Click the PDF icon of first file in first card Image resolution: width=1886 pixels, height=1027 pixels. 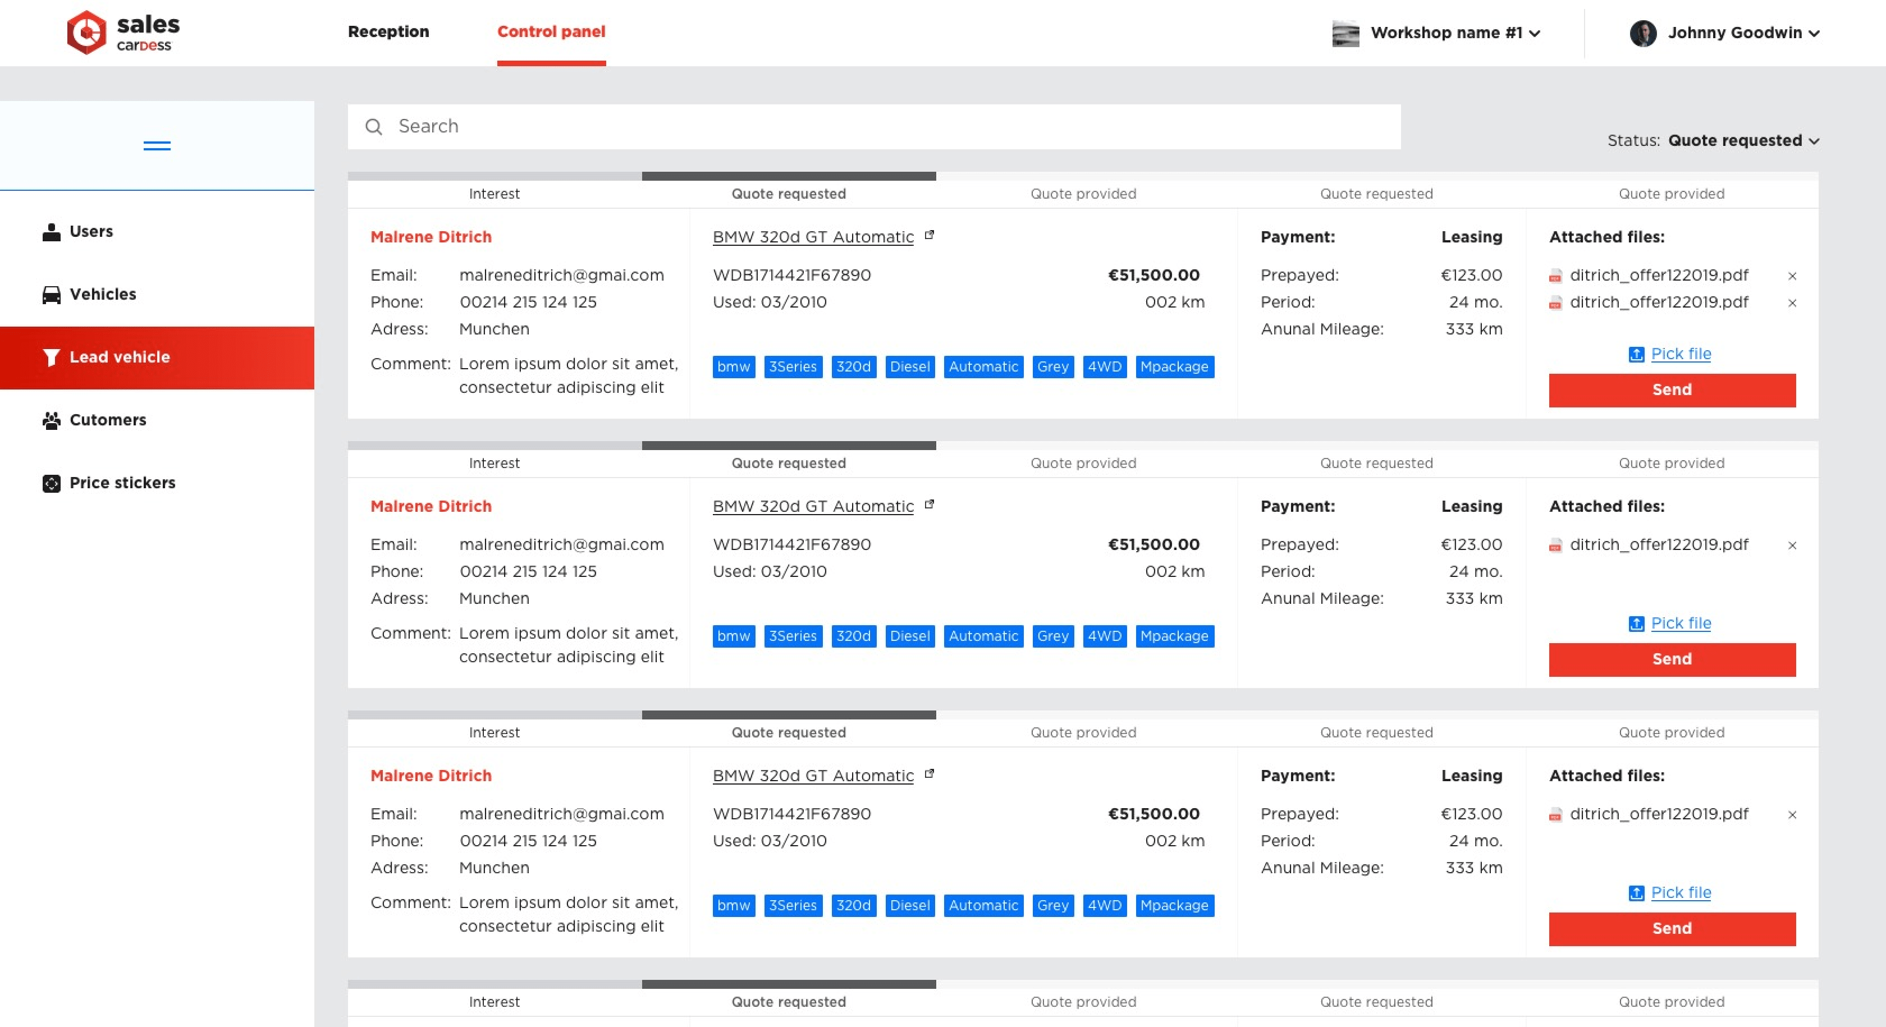pyautogui.click(x=1555, y=276)
